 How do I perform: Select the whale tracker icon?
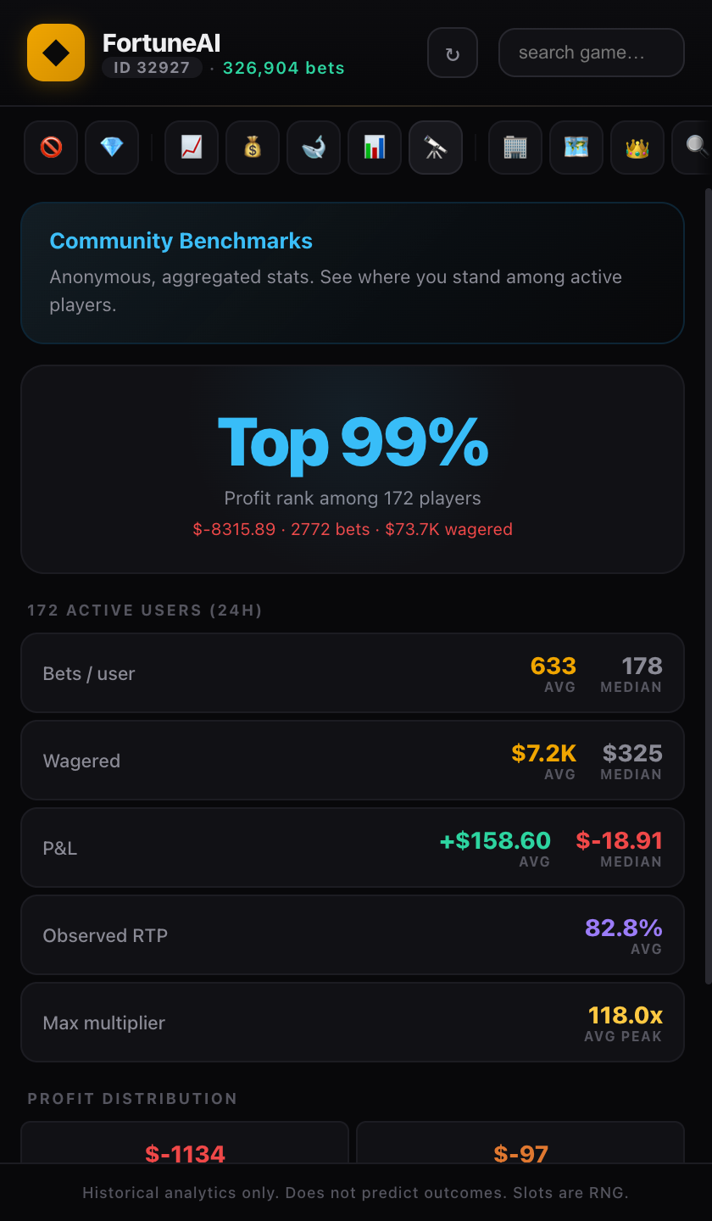click(313, 147)
